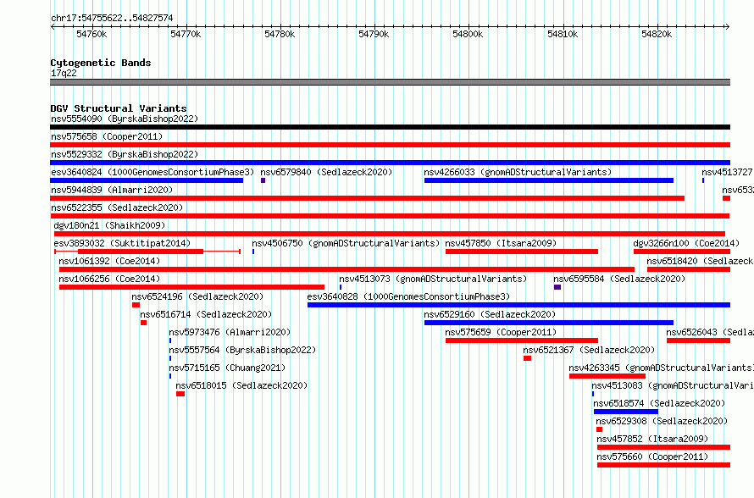
Task: Select the small red nsv6524196 marker
Action: [x=136, y=305]
